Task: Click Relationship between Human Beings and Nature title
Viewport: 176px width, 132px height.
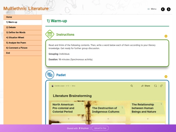Action: click(x=144, y=108)
